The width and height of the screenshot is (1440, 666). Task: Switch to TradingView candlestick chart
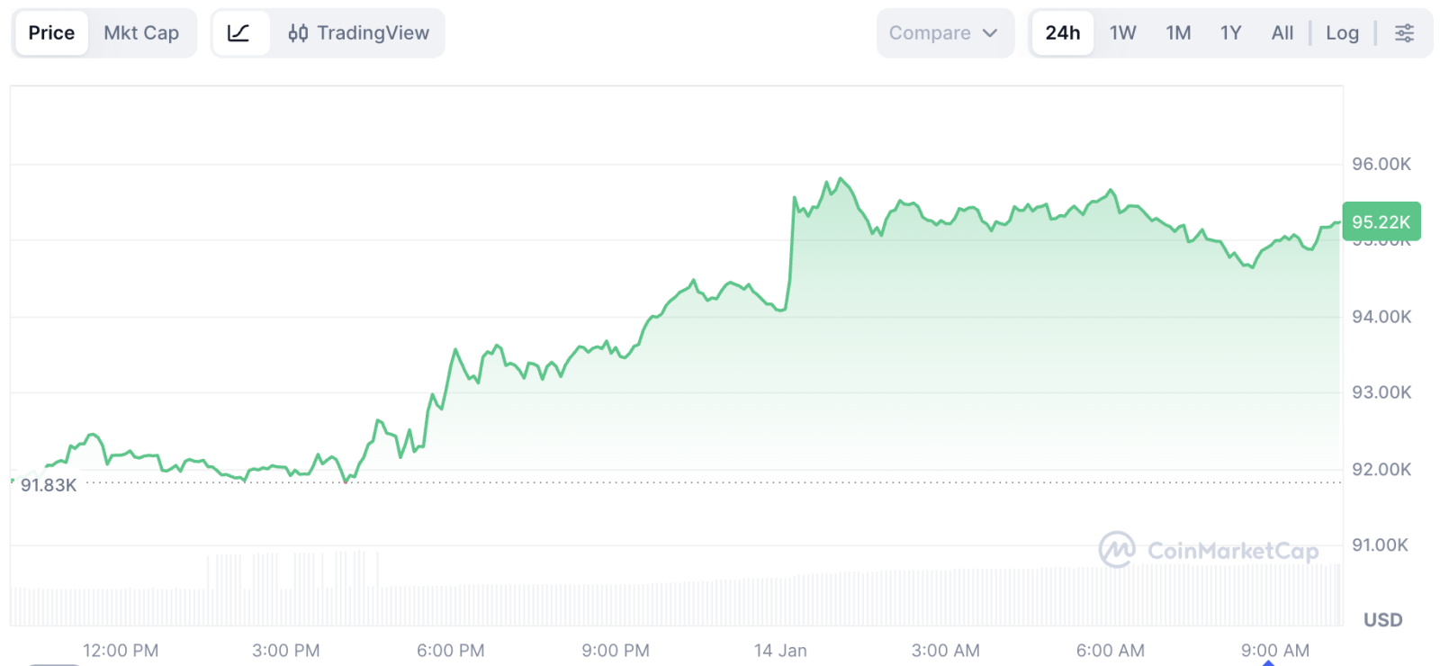[358, 33]
